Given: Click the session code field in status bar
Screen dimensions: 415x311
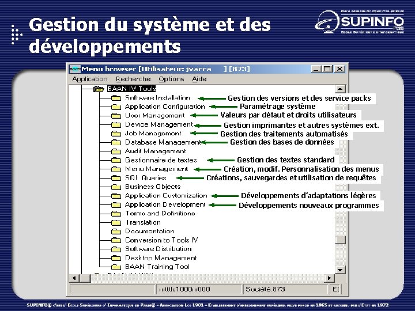Looking at the screenshot, I should pos(198,289).
